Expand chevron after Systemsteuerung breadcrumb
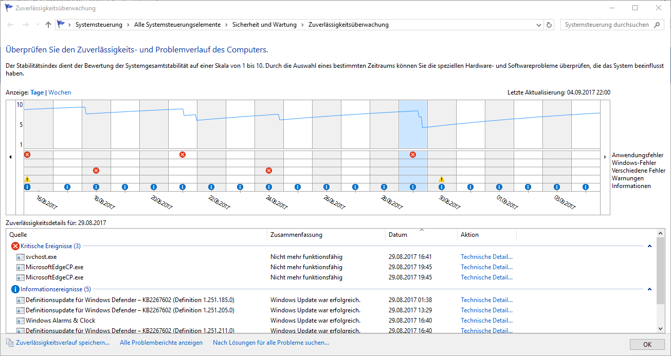Viewport: 671px width, 356px height. tap(128, 25)
